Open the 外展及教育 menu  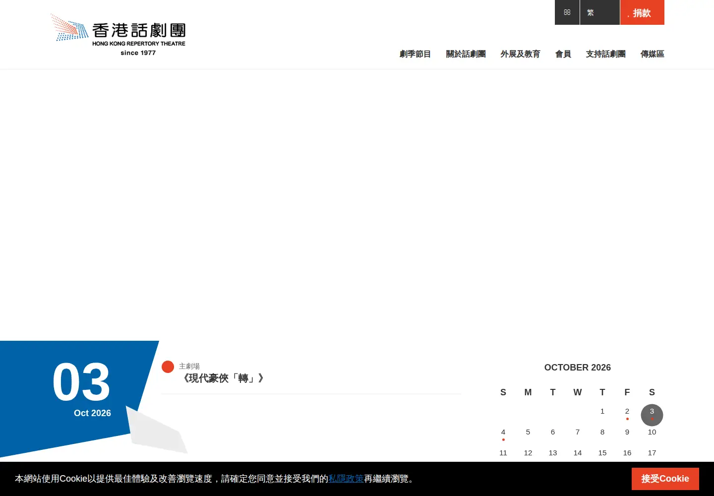click(521, 54)
